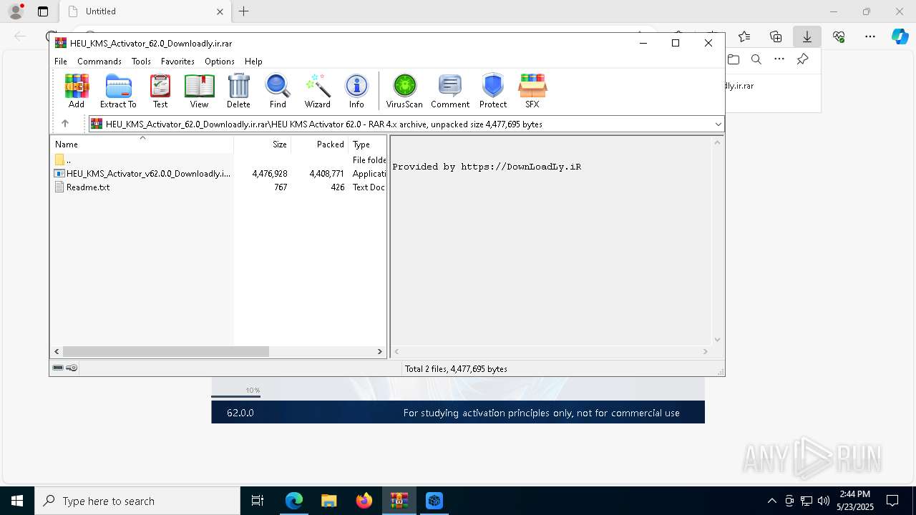Click the Extract To toolbar icon
The width and height of the screenshot is (916, 515).
[118, 91]
